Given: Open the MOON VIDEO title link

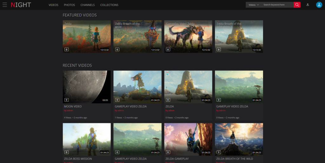Looking at the screenshot, I should pyautogui.click(x=73, y=106).
